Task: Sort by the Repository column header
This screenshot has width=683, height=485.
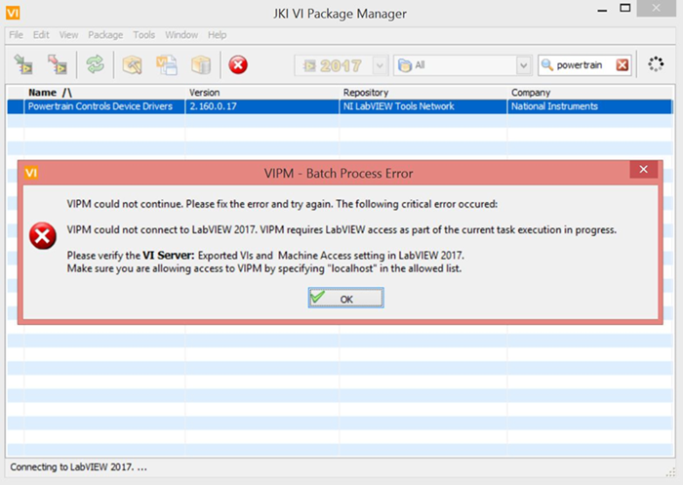Action: pos(422,93)
